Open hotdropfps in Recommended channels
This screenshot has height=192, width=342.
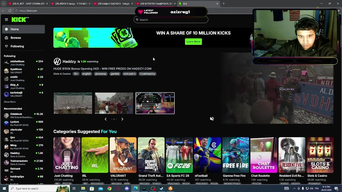point(24,178)
